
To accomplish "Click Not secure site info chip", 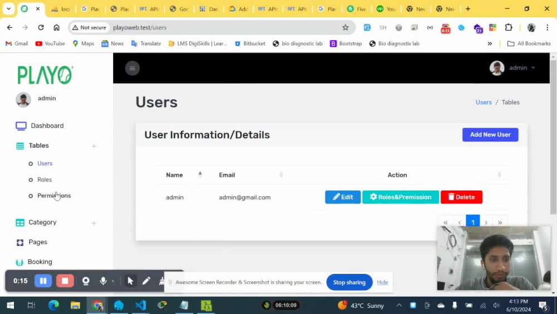I will click(89, 27).
